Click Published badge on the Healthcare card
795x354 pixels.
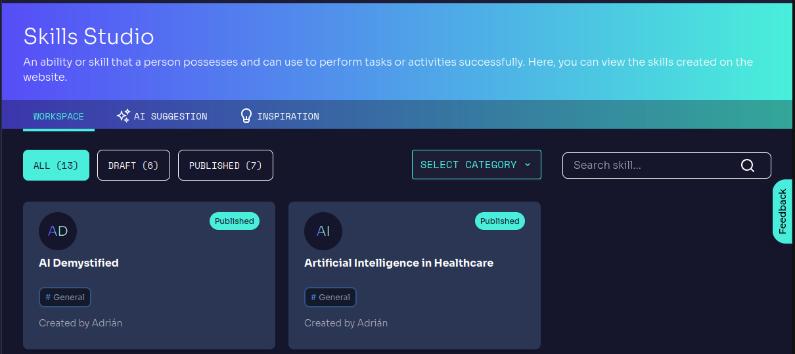[x=500, y=221]
